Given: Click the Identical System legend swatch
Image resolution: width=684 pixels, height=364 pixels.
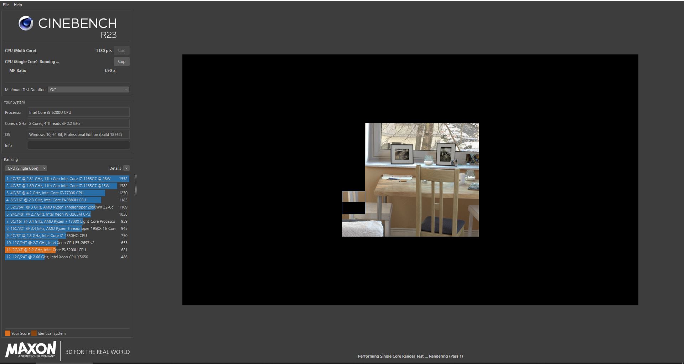Looking at the screenshot, I should (34, 333).
